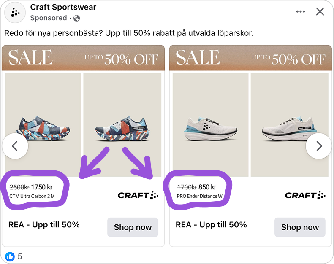Click the Craft Sportswear profile logo
This screenshot has height=264, width=334.
pos(15,13)
